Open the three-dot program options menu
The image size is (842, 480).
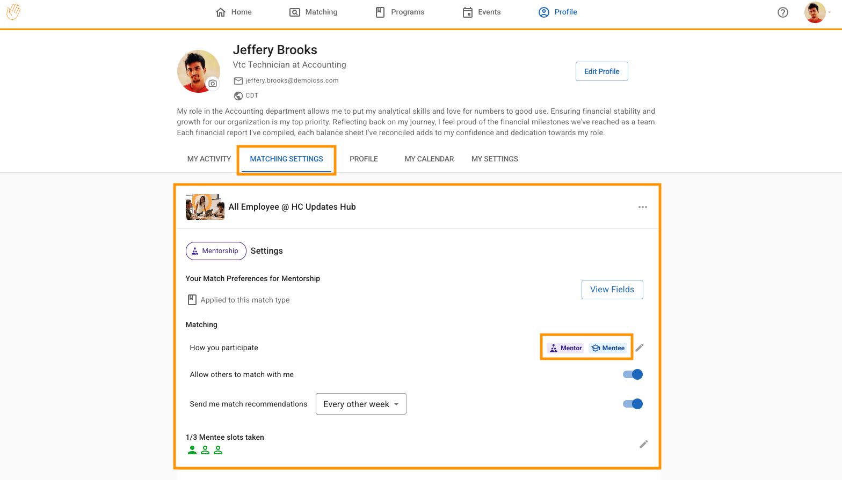(x=642, y=207)
